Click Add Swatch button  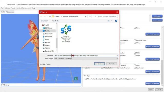click(x=157, y=16)
